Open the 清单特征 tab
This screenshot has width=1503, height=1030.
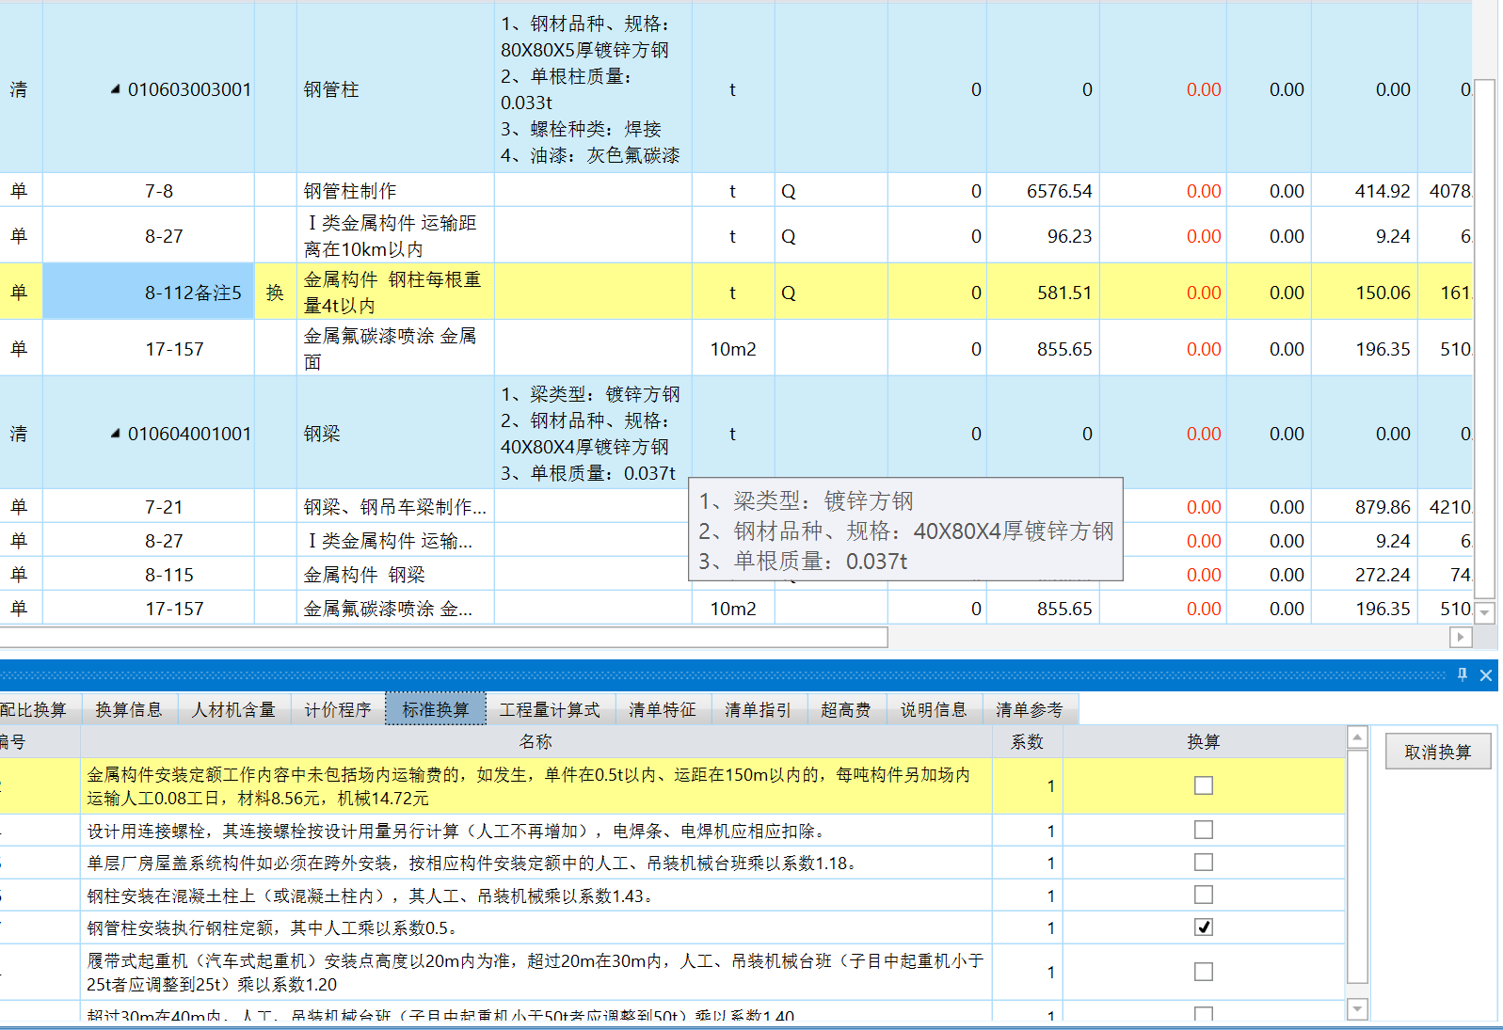pyautogui.click(x=663, y=709)
